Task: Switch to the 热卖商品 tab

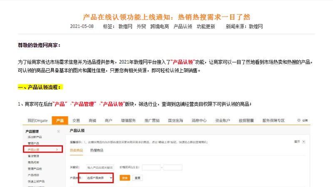Action: pos(76,150)
